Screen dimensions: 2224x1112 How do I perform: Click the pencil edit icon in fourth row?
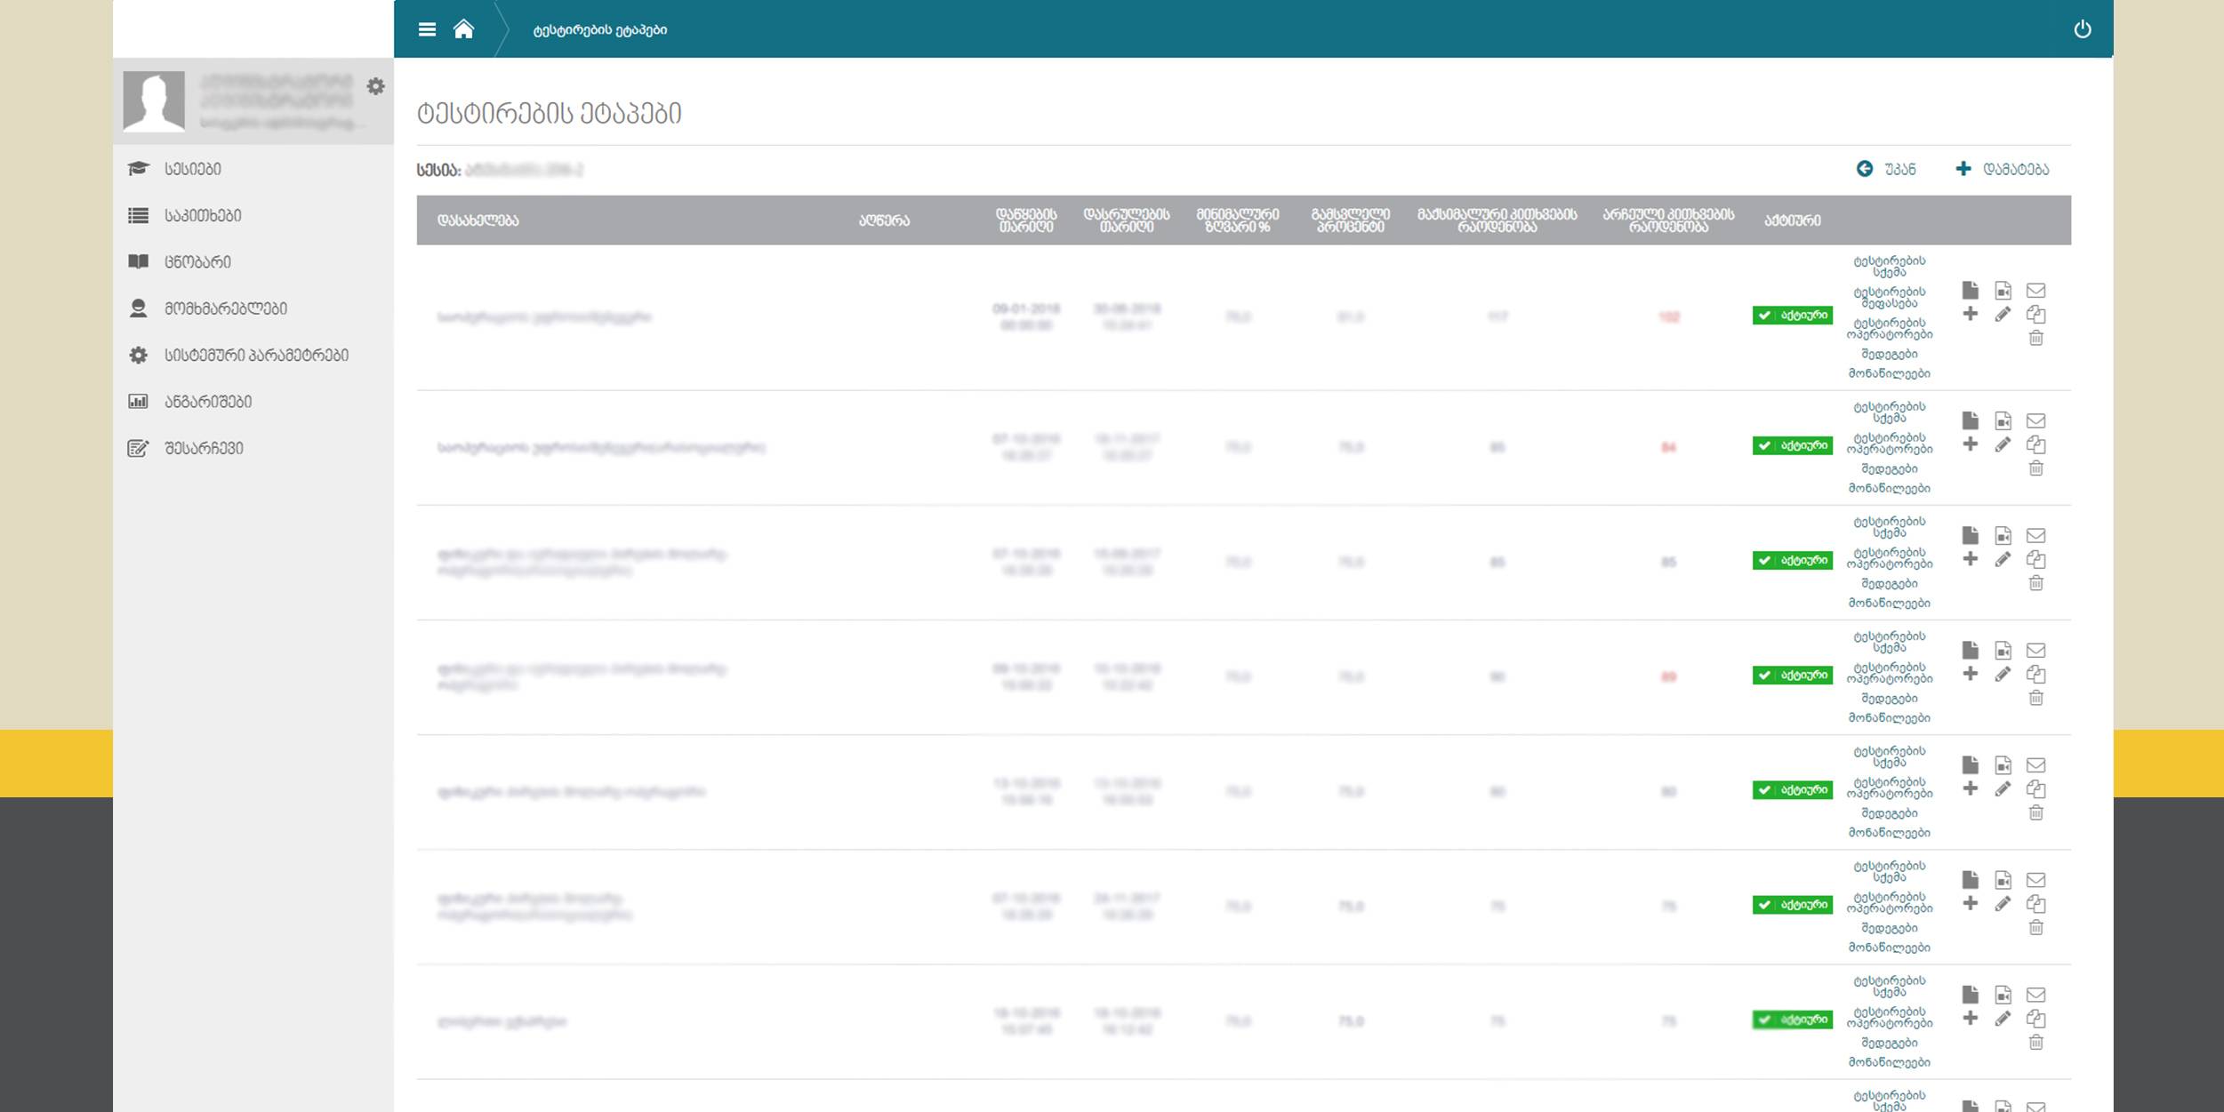(x=2003, y=673)
